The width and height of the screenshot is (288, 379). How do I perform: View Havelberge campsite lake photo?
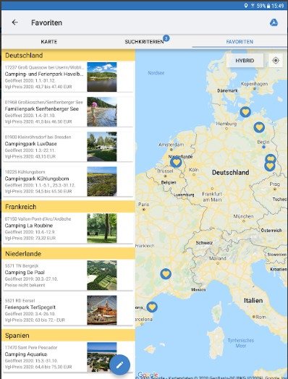click(102, 77)
